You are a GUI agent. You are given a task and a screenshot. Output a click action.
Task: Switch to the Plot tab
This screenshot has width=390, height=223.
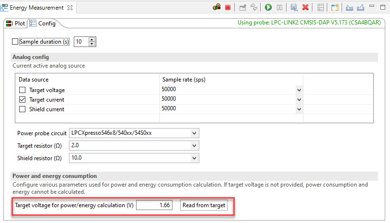point(15,23)
